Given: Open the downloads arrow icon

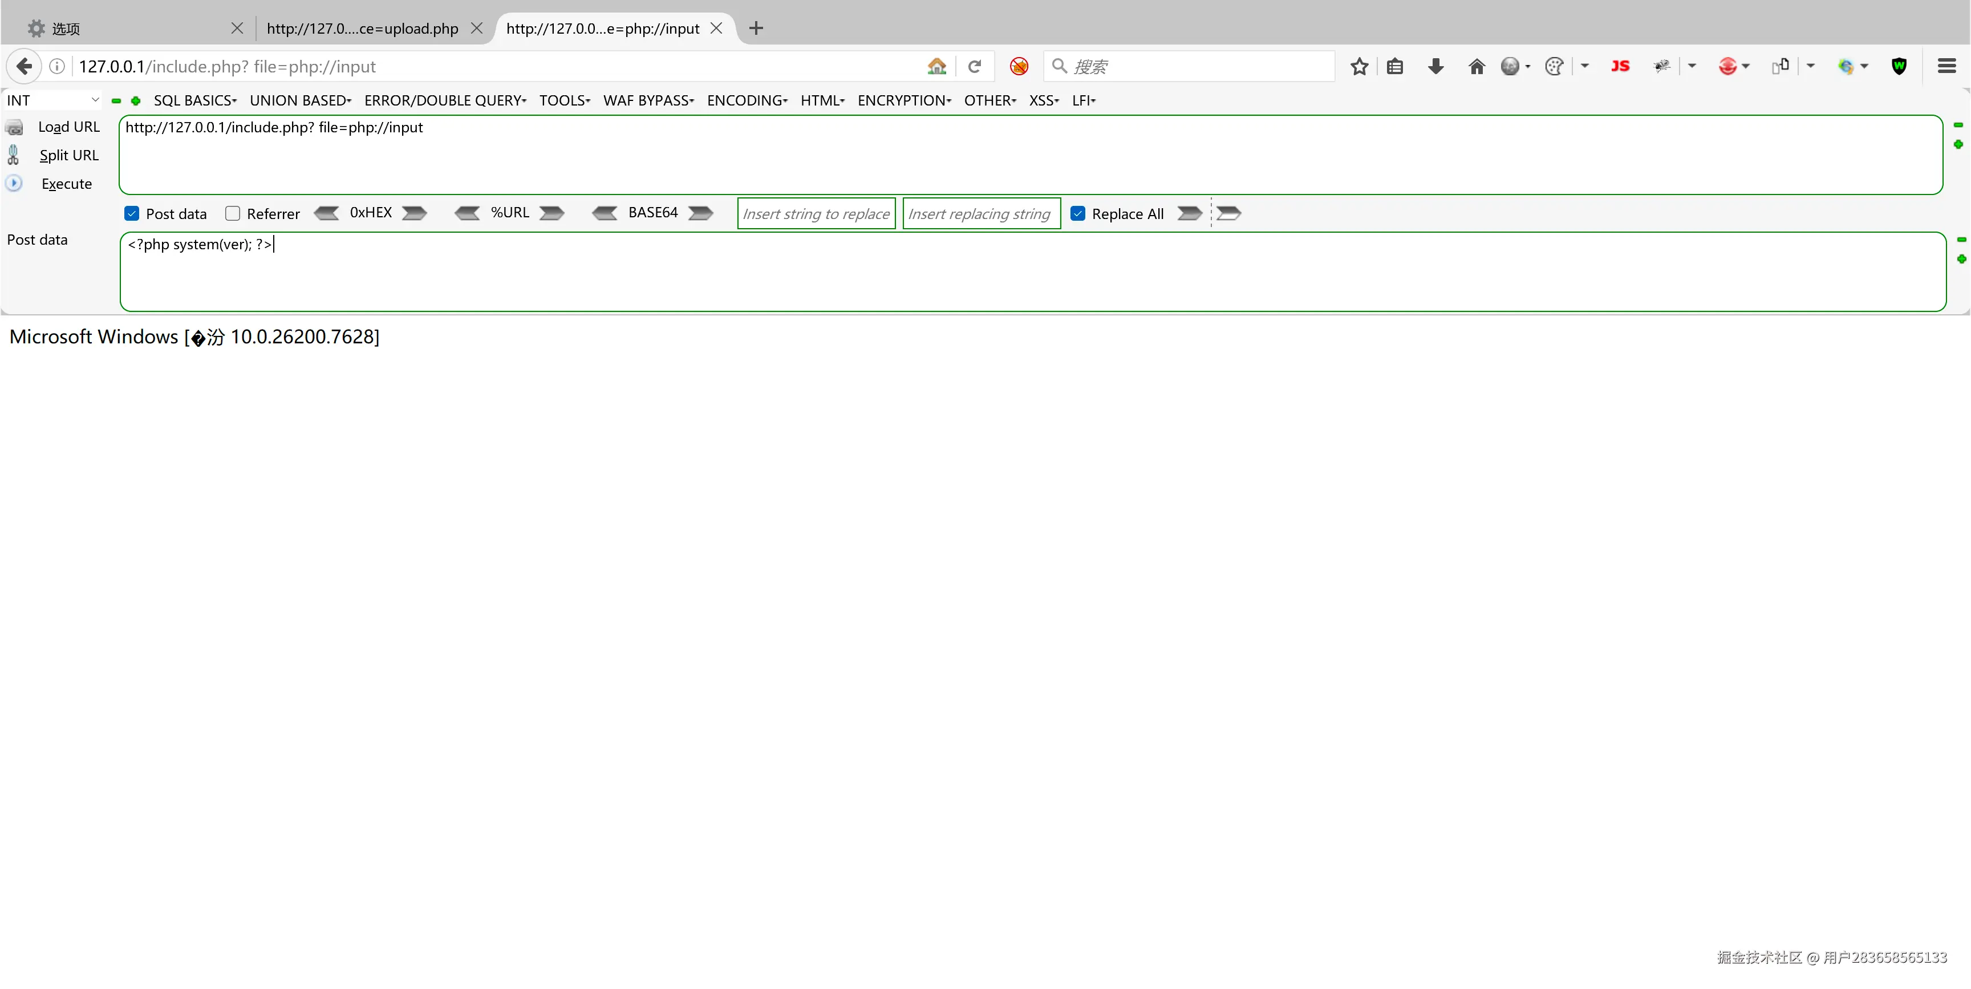Looking at the screenshot, I should [1435, 67].
